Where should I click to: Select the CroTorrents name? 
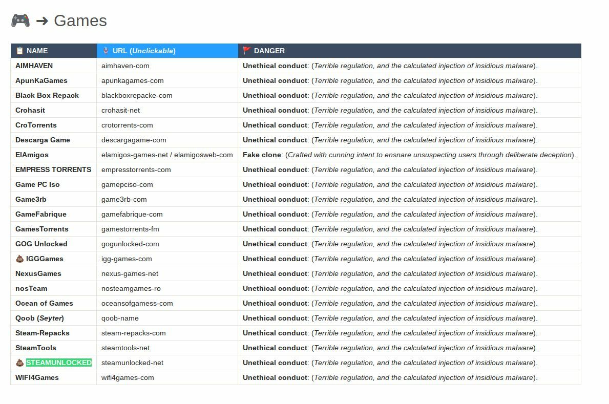36,125
